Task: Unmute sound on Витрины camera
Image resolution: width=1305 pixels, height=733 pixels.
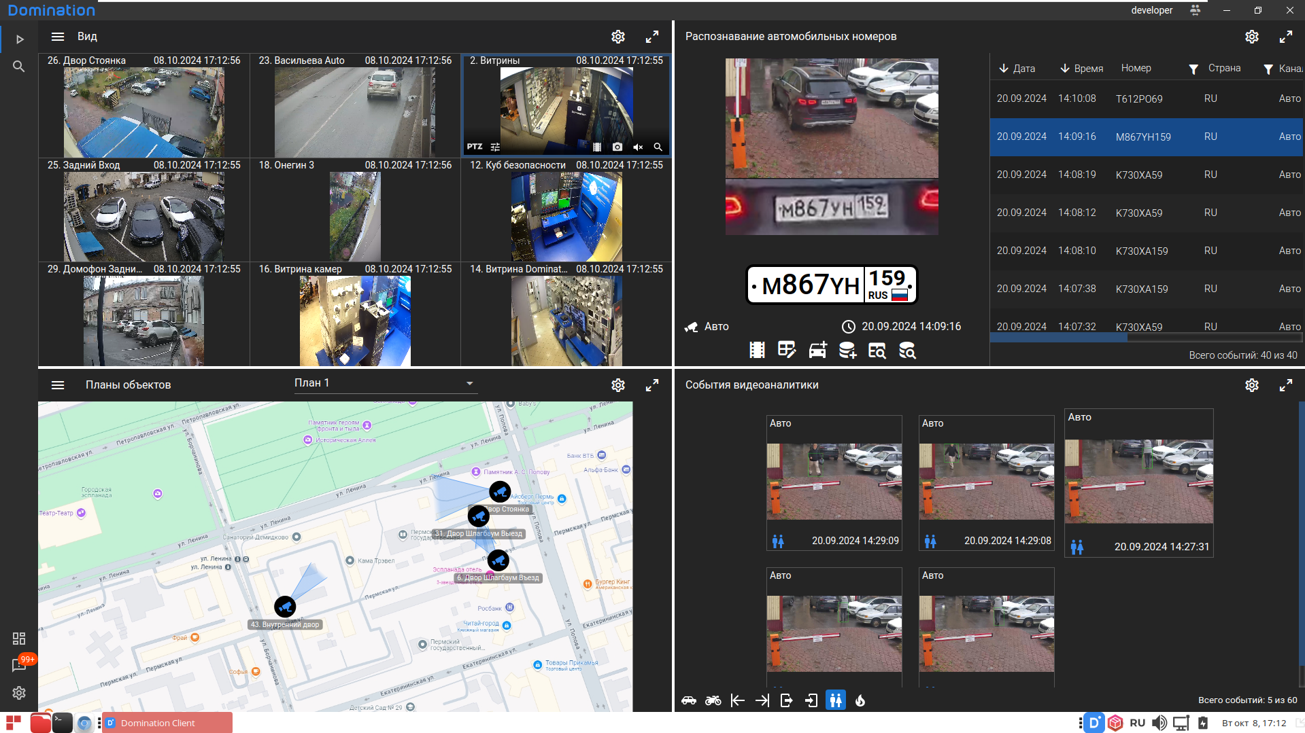Action: point(638,147)
